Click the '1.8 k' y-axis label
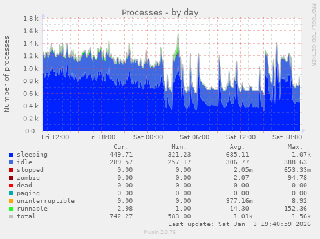 point(31,18)
